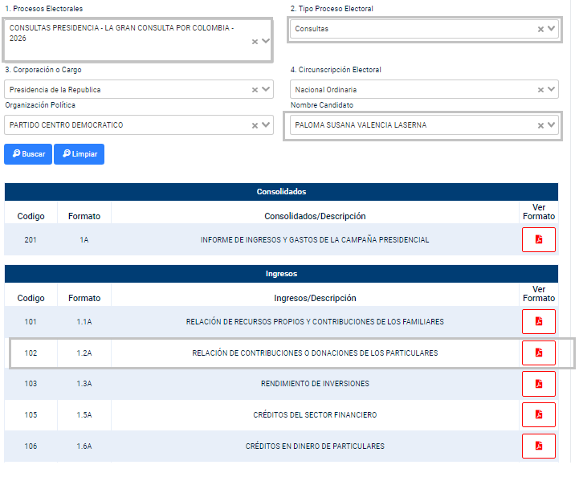Viewport: 579px width, 477px height.
Task: Select code 102 cell
Action: tap(31, 353)
